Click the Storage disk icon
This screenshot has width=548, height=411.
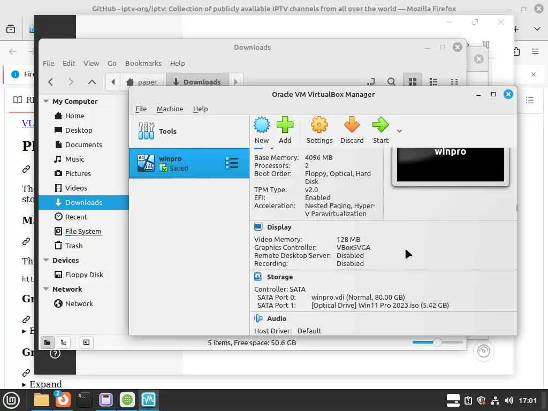coord(258,277)
